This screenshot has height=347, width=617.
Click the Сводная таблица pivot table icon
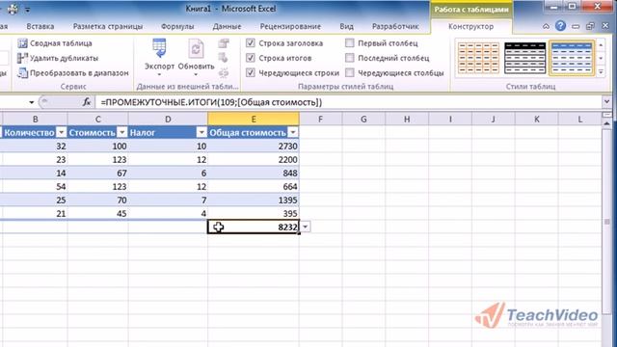click(22, 43)
